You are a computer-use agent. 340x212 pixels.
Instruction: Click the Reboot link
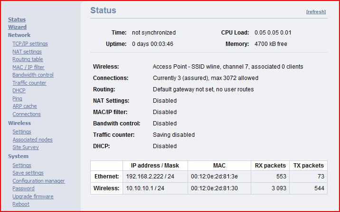[21, 204]
